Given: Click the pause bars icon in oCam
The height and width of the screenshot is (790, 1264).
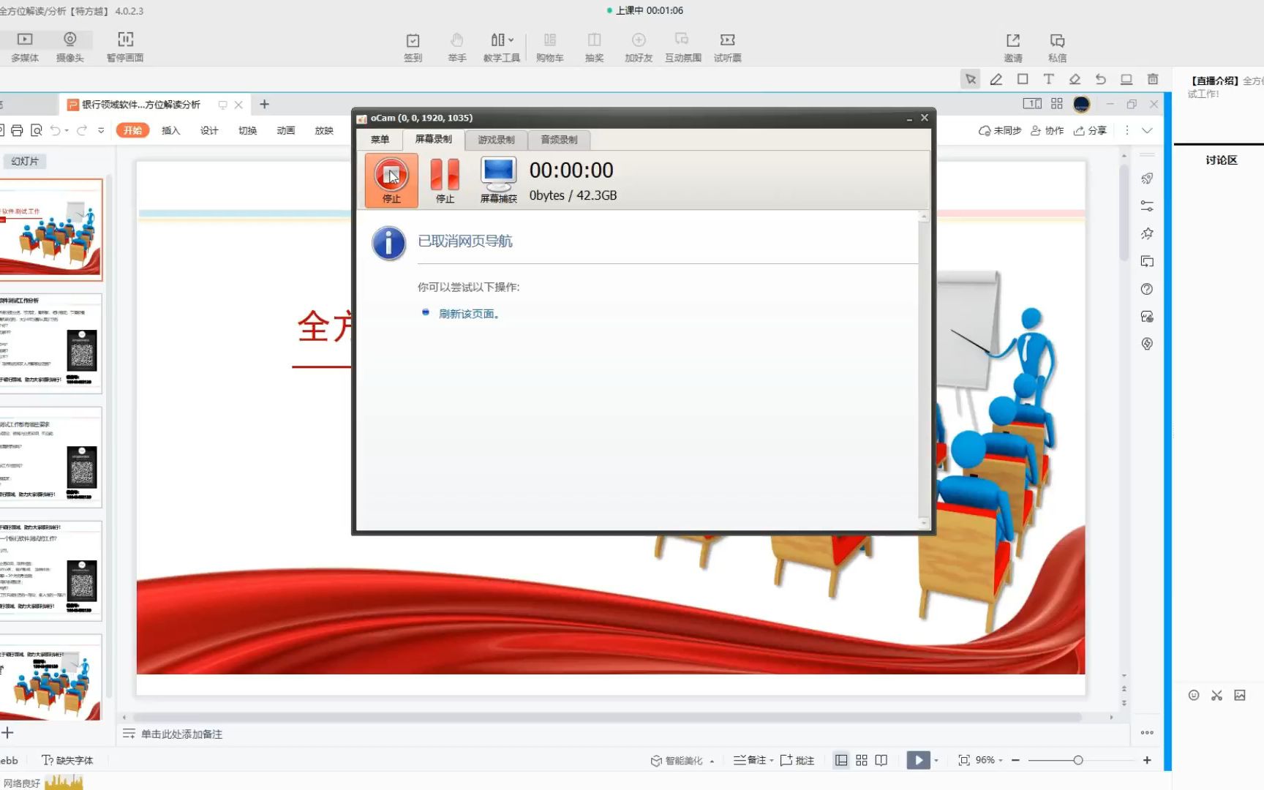Looking at the screenshot, I should (445, 180).
